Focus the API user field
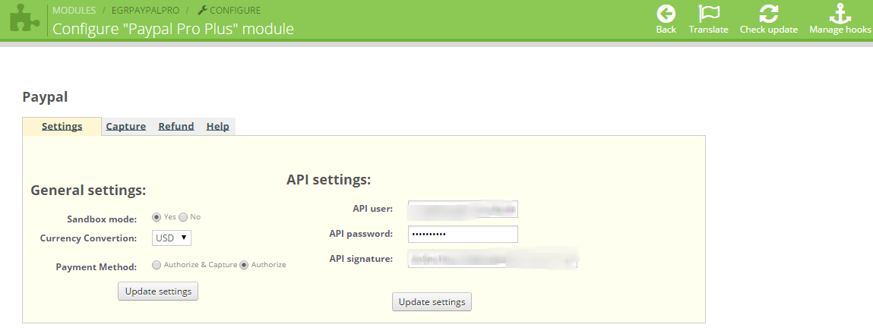 (x=463, y=209)
